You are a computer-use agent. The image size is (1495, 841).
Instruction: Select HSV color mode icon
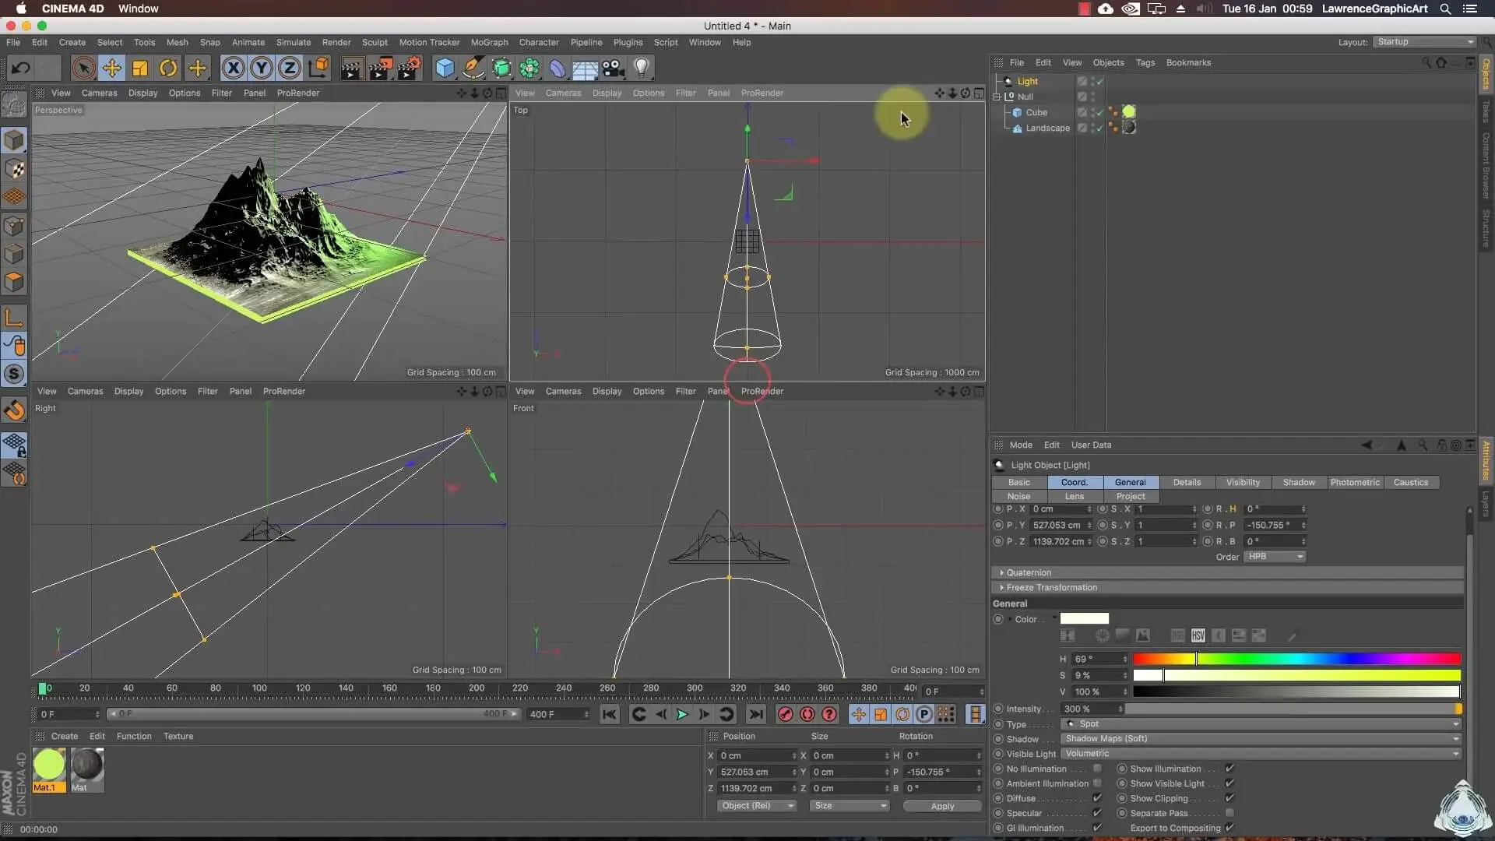tap(1198, 635)
